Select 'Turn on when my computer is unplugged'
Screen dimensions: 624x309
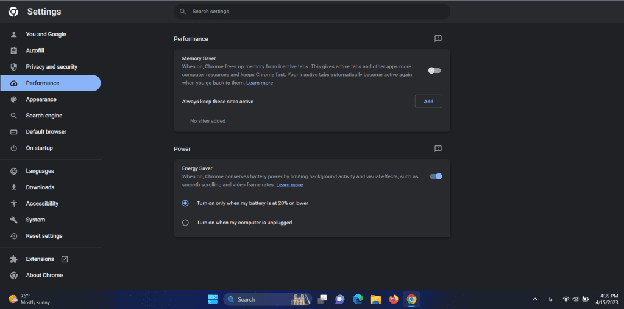[x=186, y=223]
